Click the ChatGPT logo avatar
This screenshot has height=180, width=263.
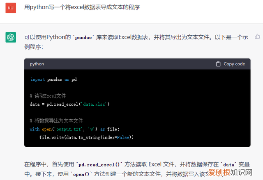(11, 37)
